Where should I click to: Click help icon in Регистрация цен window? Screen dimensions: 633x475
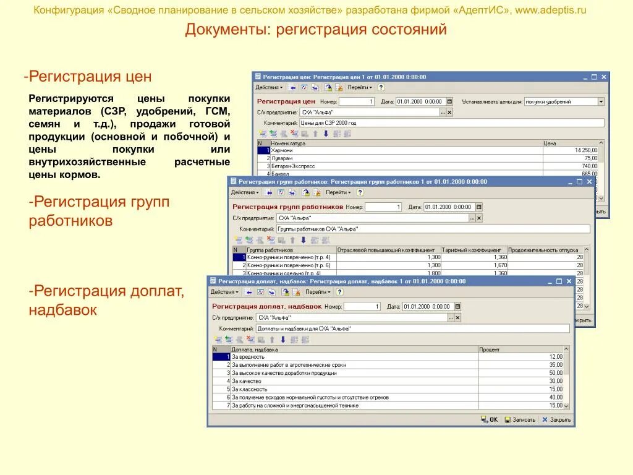coord(381,87)
